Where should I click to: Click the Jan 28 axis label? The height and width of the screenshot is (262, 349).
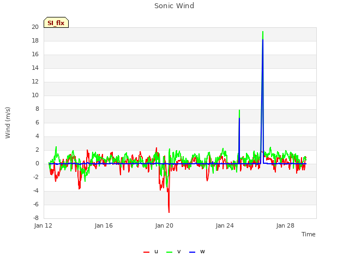pos(285,225)
